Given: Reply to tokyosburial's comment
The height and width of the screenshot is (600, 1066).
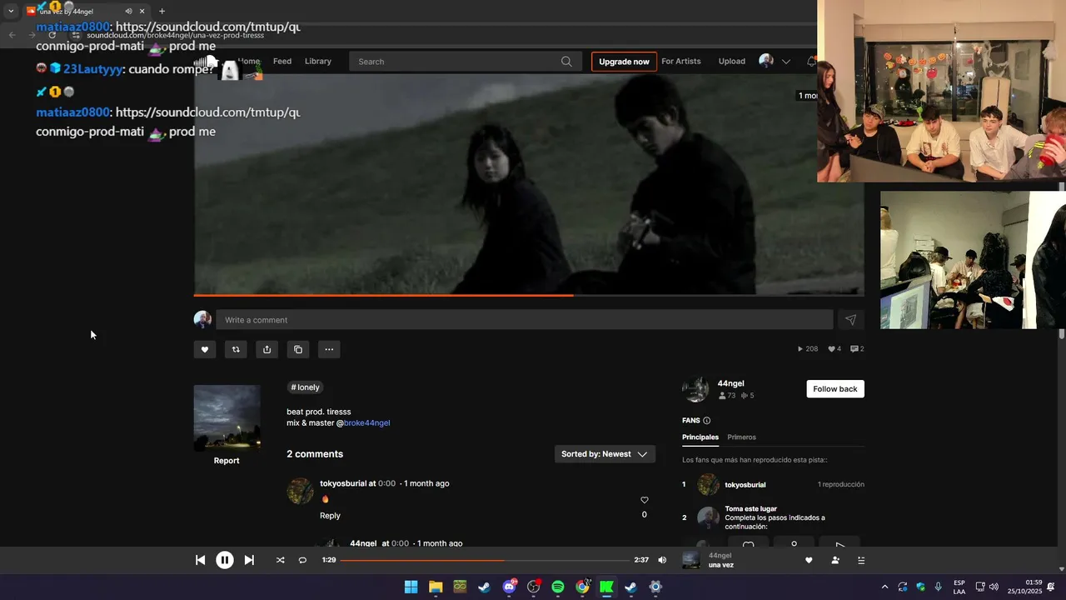Looking at the screenshot, I should (330, 516).
